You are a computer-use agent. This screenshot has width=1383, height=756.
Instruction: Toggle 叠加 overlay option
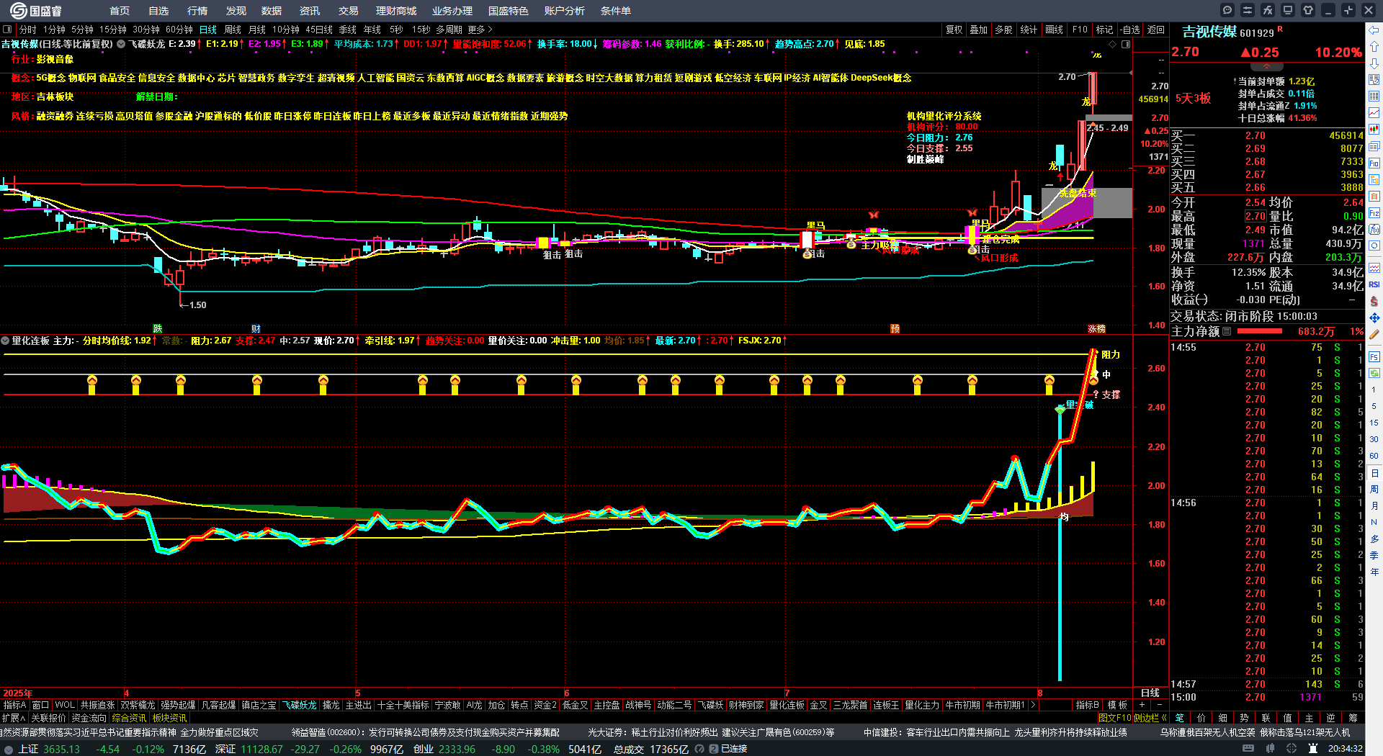(979, 30)
